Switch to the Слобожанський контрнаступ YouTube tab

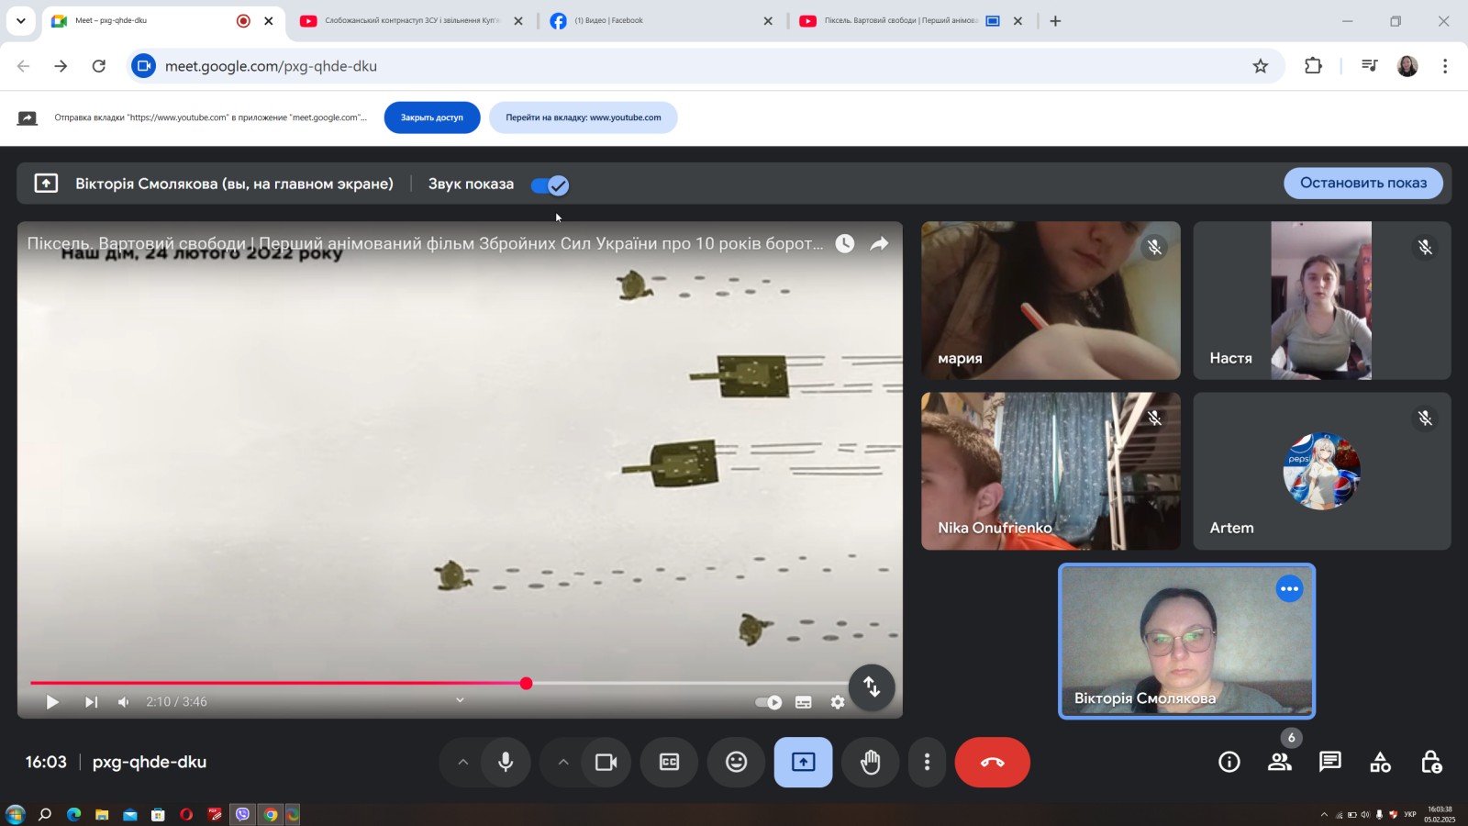click(413, 20)
